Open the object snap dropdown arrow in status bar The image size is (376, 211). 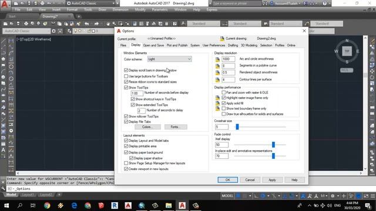click(x=297, y=196)
